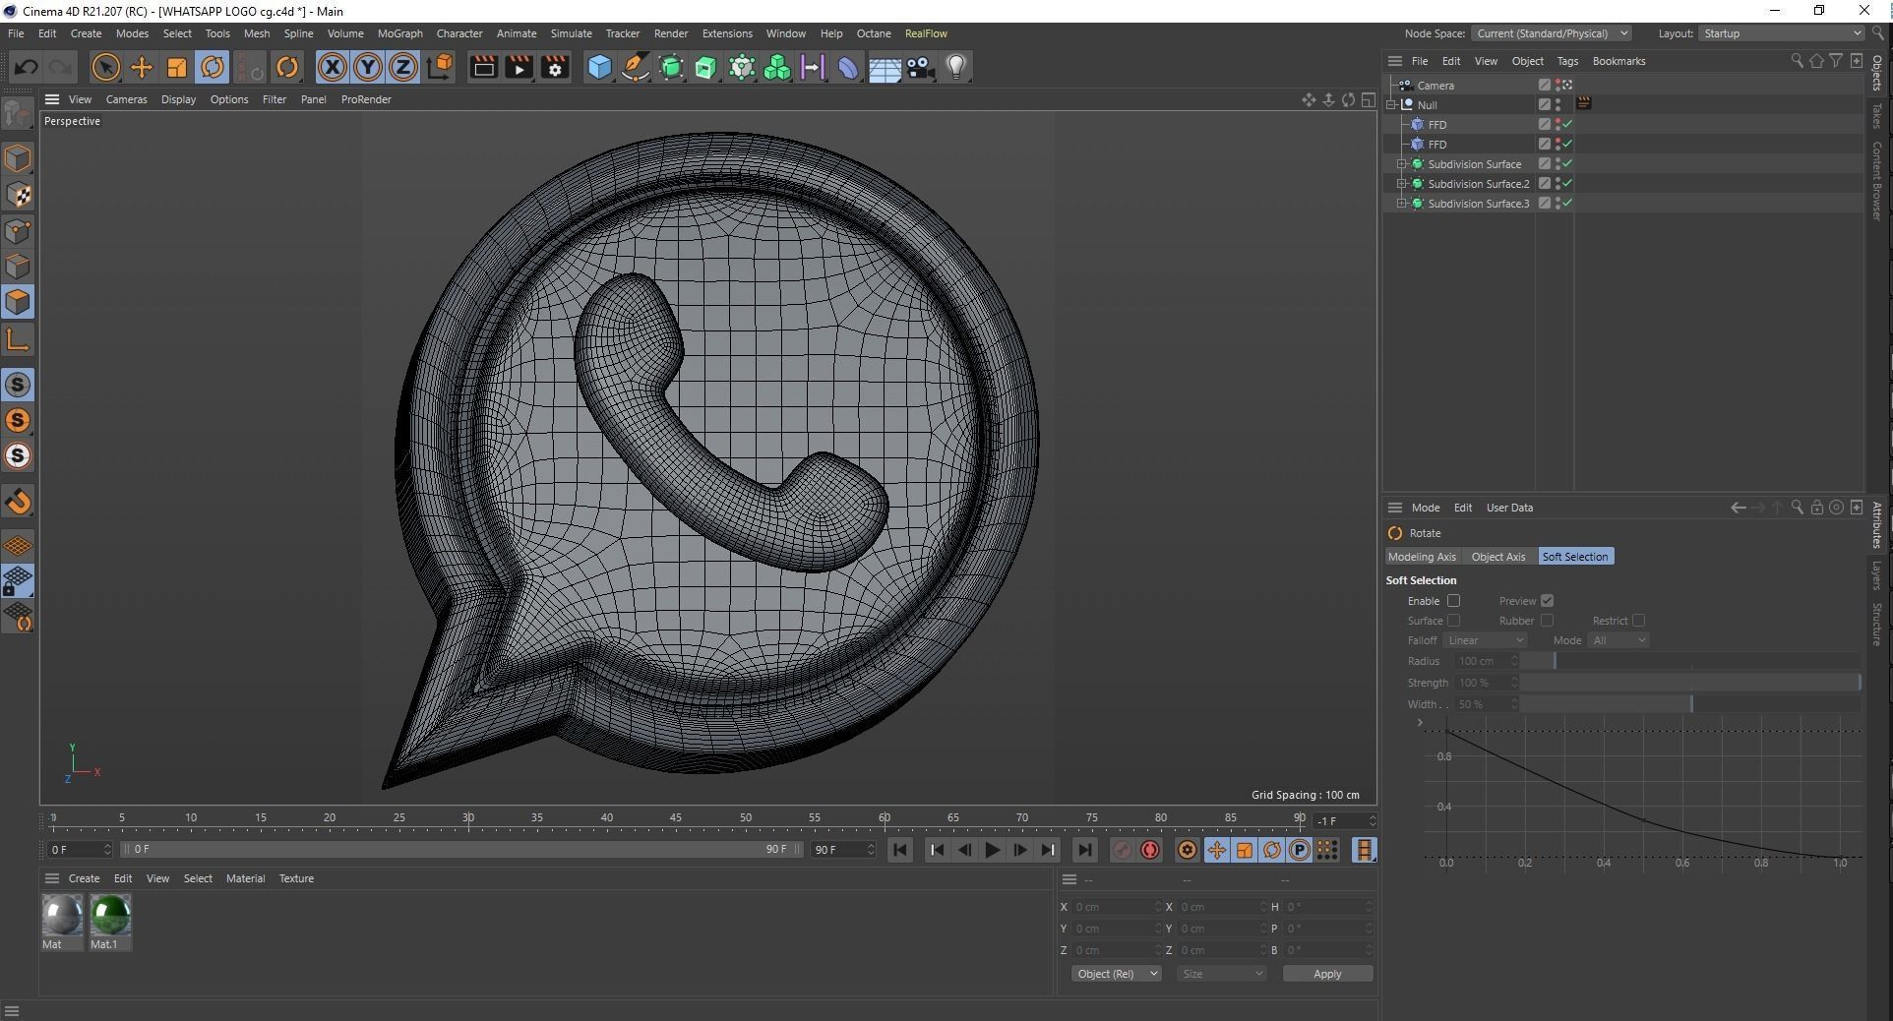Open the MoGraph menu

point(399,33)
